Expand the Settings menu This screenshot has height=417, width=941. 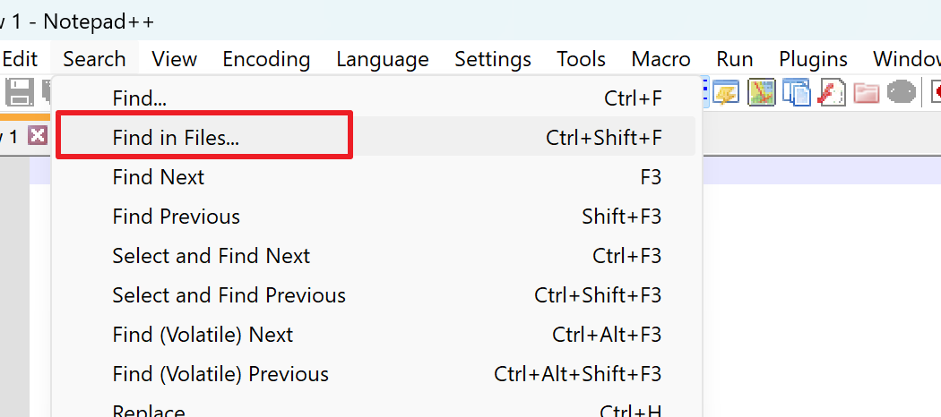(x=493, y=59)
